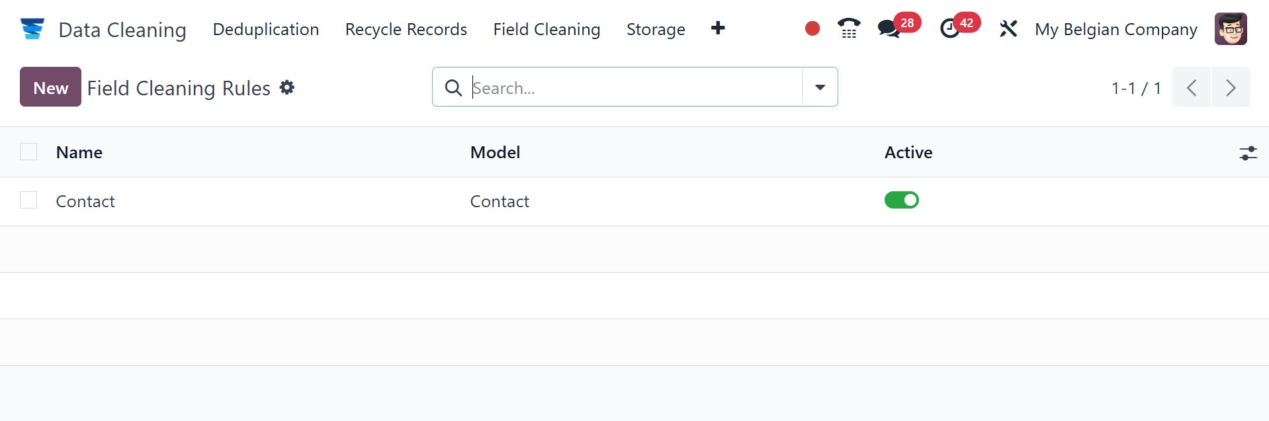Open the messages chat icon with 28 badge
1269x421 pixels.
(x=889, y=28)
